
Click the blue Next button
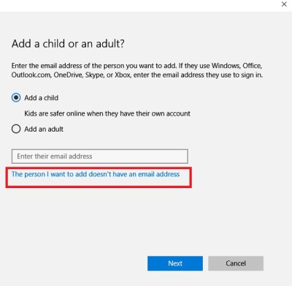[175, 263]
